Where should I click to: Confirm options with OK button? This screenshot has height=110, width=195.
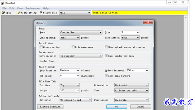117,106
